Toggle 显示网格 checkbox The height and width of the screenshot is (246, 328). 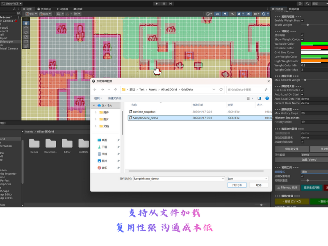(x=303, y=35)
